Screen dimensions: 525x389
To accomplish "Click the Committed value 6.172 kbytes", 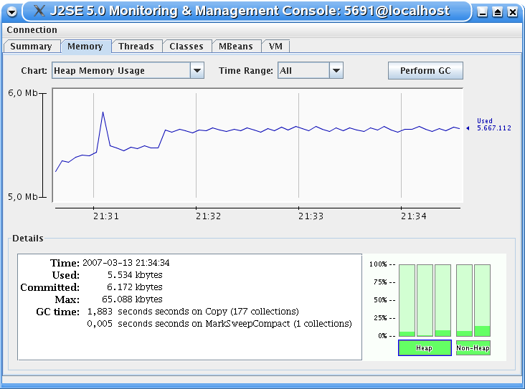I will [135, 287].
